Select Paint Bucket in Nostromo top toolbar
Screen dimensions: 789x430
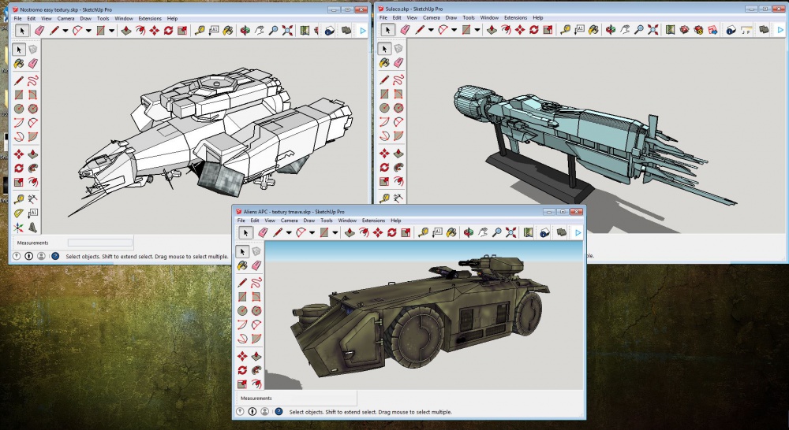[228, 31]
